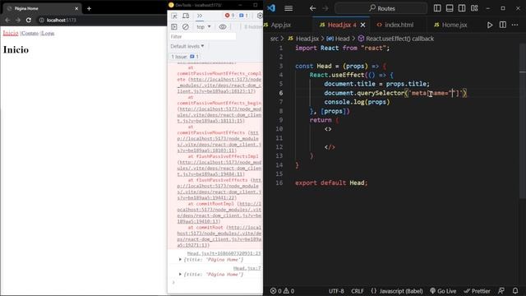Click the live expression eye icon
Viewport: 526px width, 296px height.
click(223, 27)
